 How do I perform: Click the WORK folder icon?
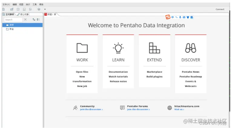click(82, 48)
